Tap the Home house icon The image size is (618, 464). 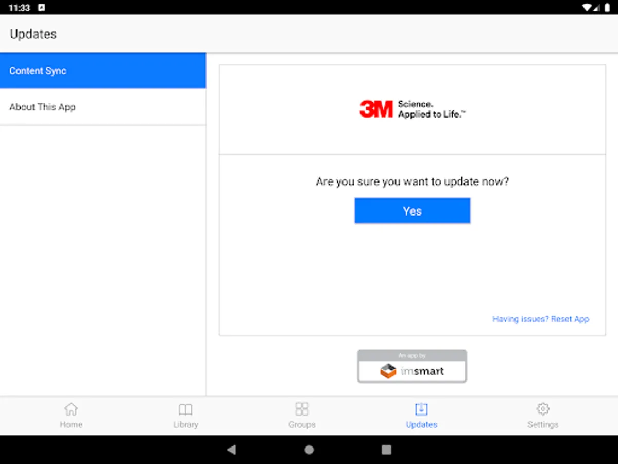[71, 409]
